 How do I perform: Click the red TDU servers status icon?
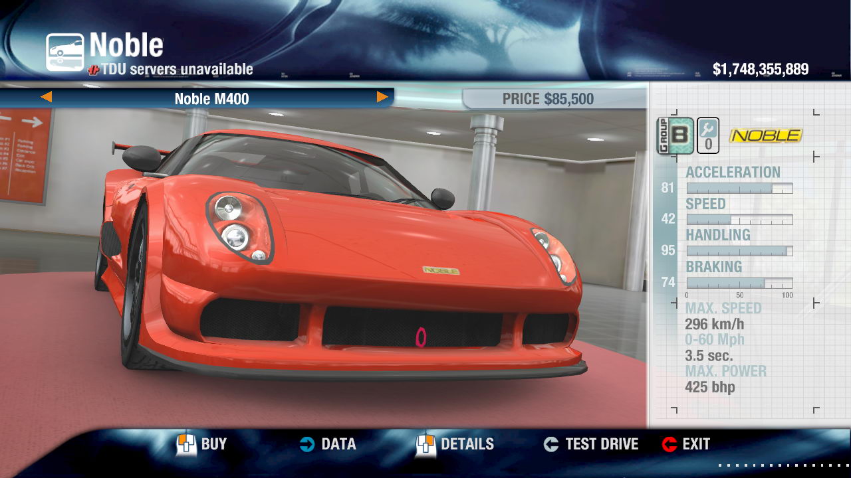pos(93,69)
